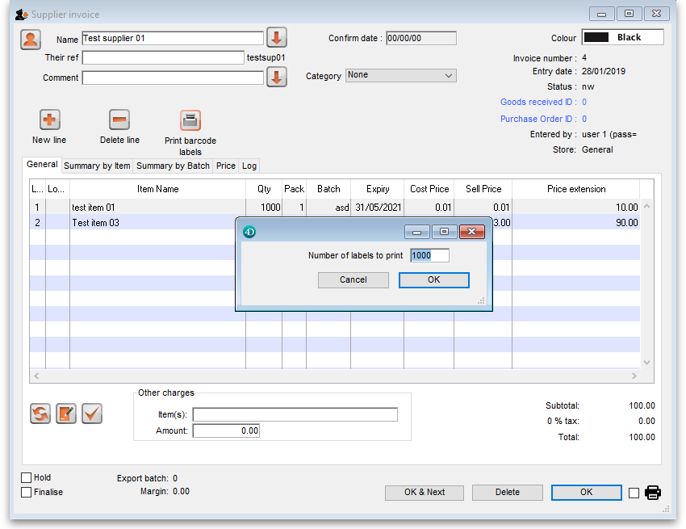Screen dimensions: 686x529
Task: Enable the Hold checkbox
Action: pos(27,478)
